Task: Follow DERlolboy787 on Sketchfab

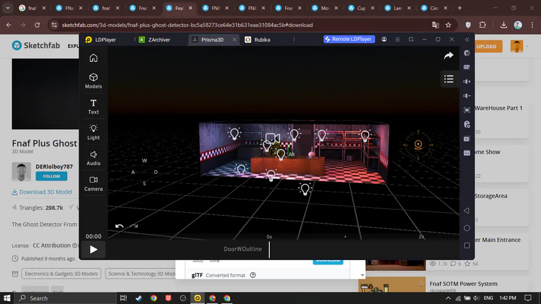Action: pyautogui.click(x=52, y=176)
